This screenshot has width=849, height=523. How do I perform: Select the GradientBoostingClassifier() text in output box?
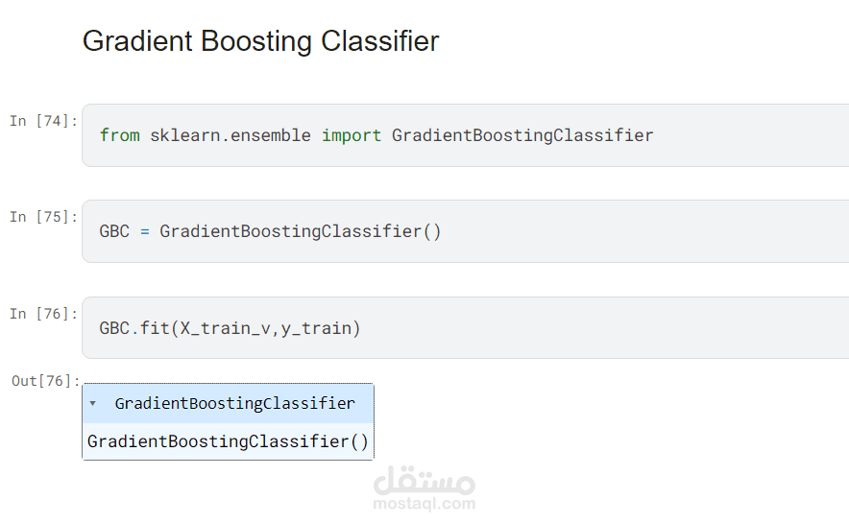(228, 441)
